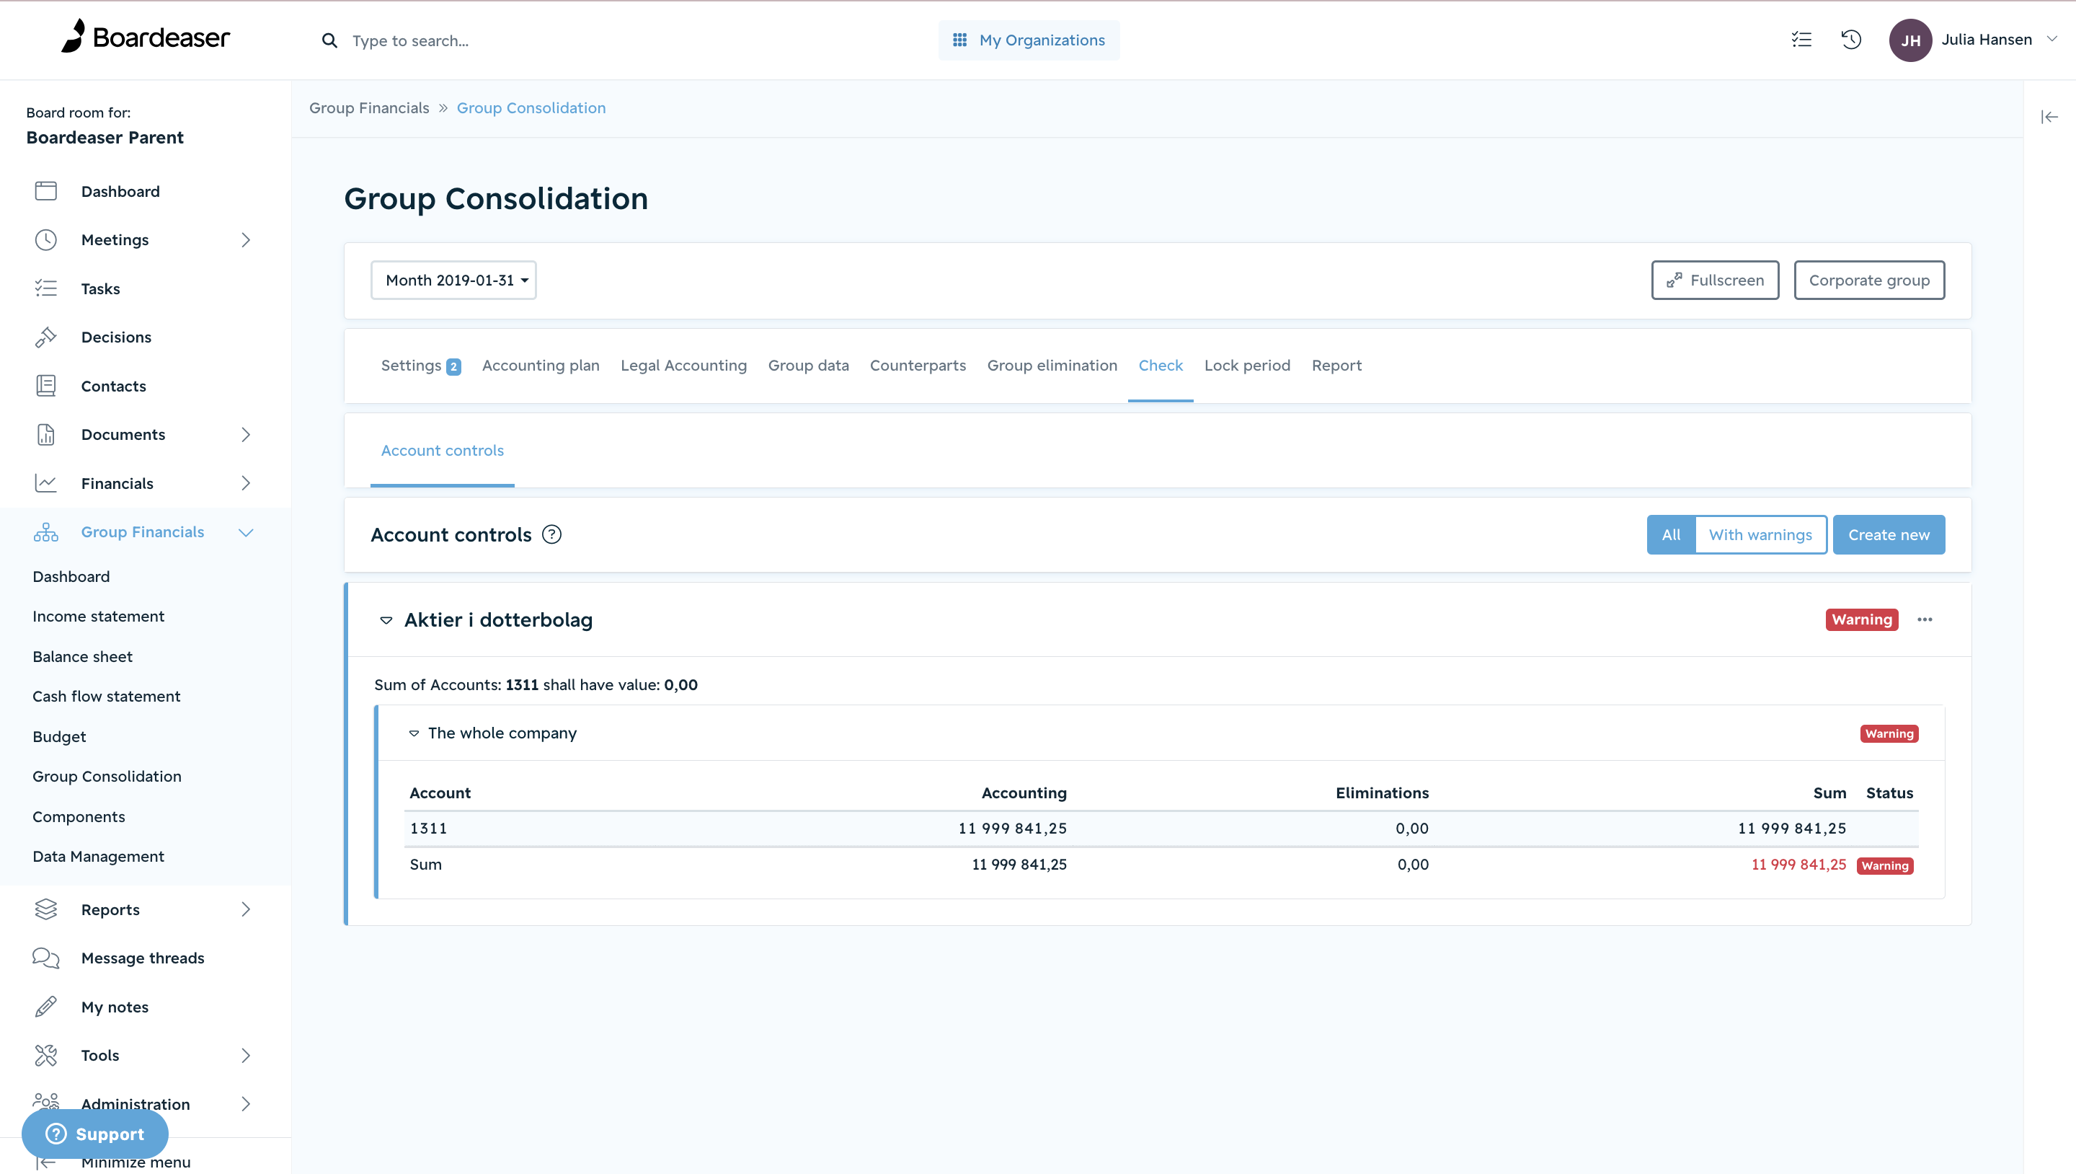Show All account controls
The image size is (2076, 1174).
pos(1671,534)
